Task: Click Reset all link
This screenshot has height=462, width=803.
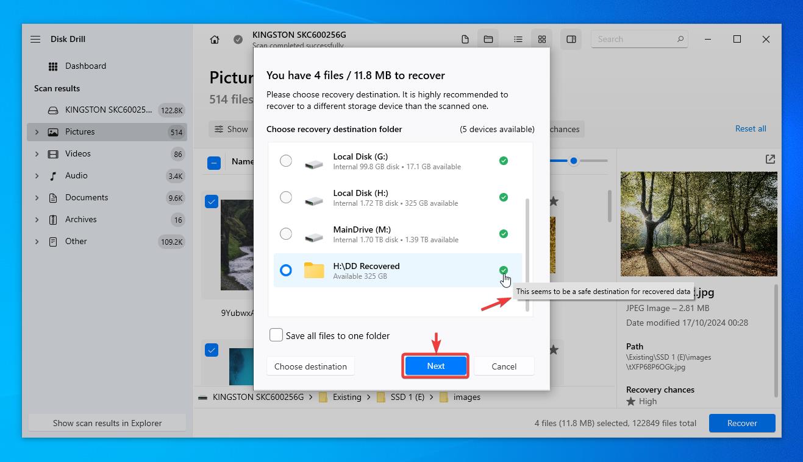Action: tap(751, 128)
